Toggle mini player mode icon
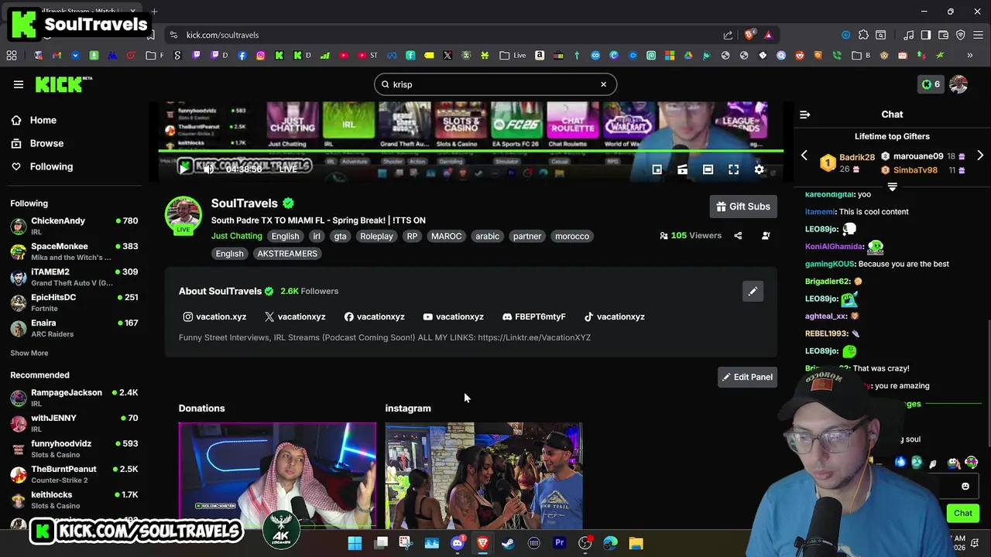Image resolution: width=991 pixels, height=557 pixels. (x=657, y=169)
